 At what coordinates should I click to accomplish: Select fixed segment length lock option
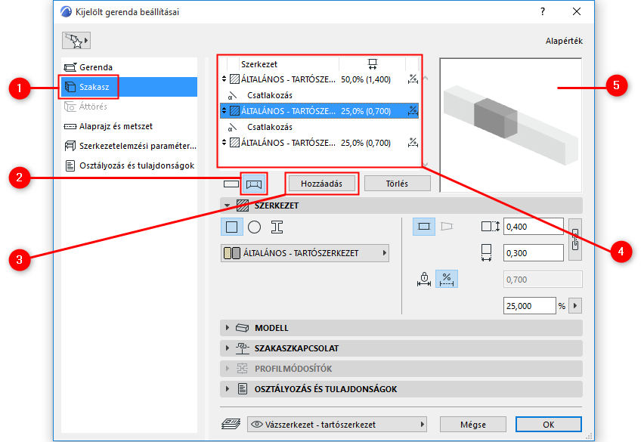(x=424, y=279)
